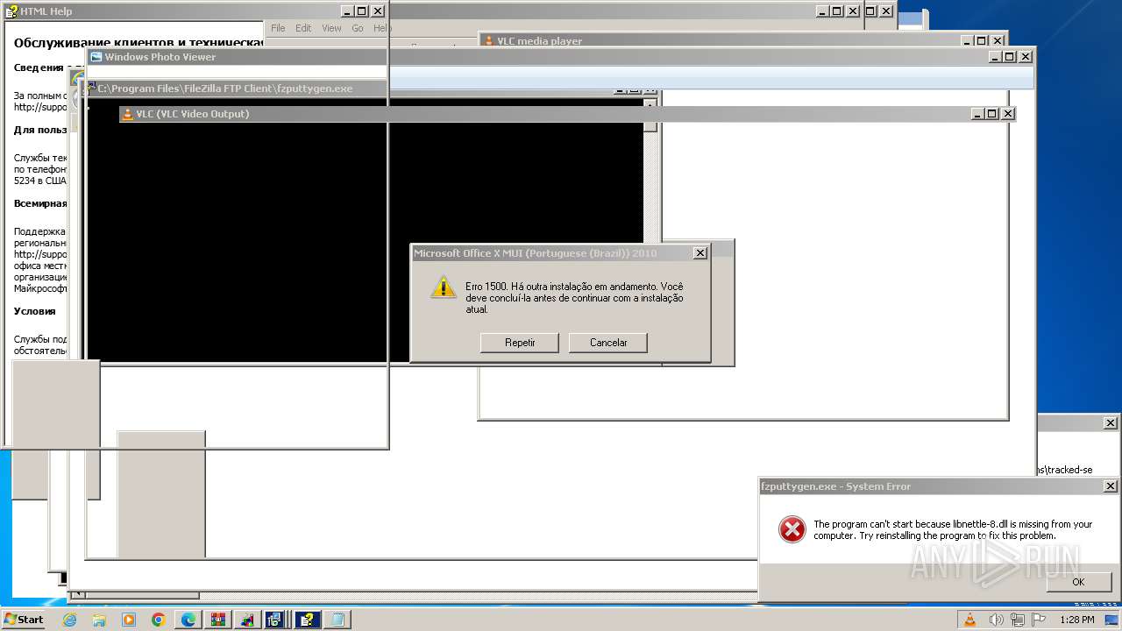
Task: Close the VLC media player window
Action: coord(998,41)
